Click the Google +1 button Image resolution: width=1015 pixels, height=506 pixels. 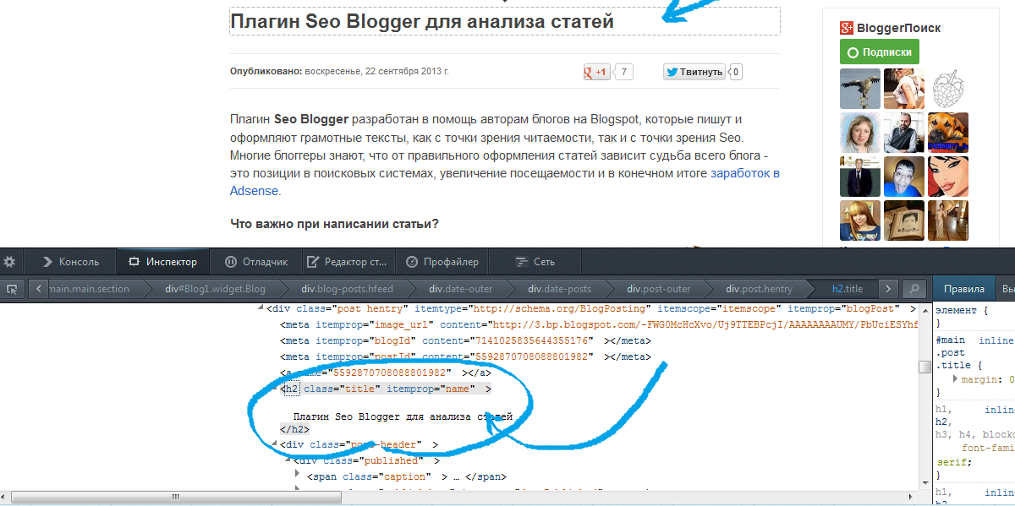coord(597,72)
